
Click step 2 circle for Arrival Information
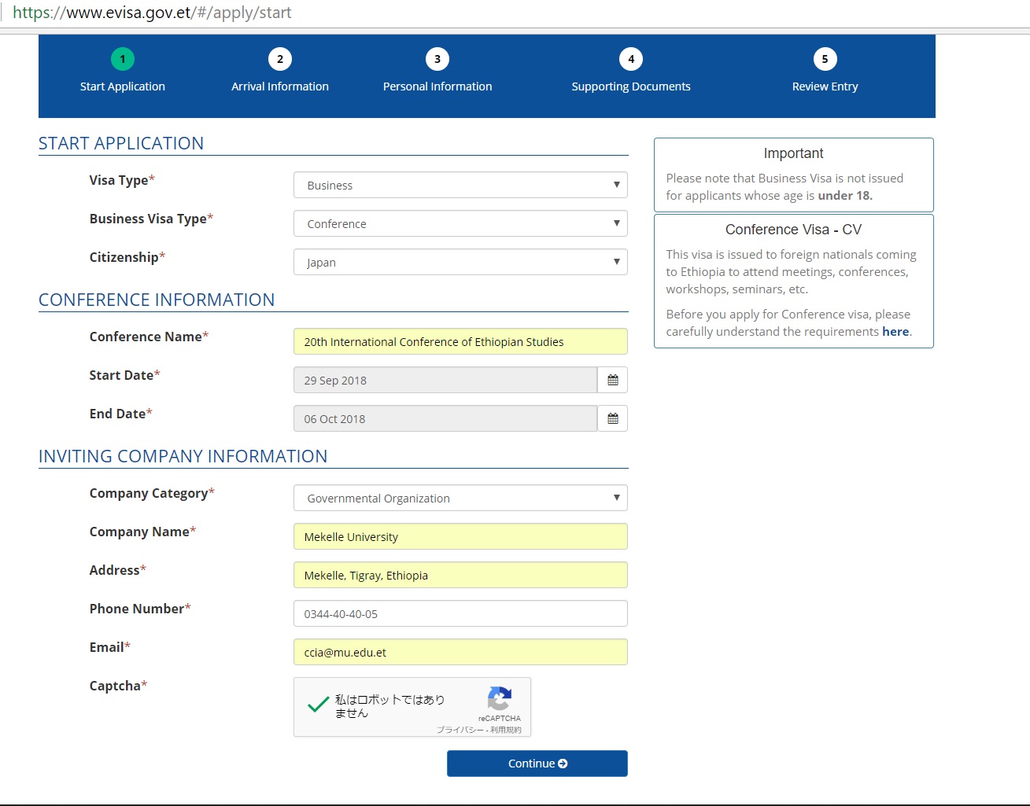coord(280,59)
